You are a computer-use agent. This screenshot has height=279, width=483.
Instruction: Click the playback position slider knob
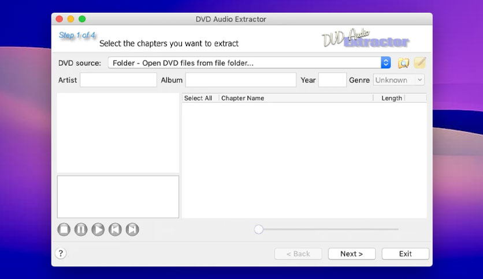(259, 229)
